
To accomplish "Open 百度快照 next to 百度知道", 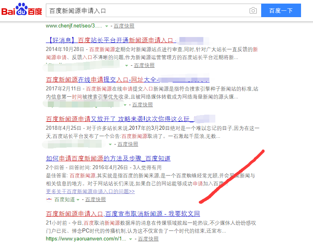I will click(x=95, y=199).
